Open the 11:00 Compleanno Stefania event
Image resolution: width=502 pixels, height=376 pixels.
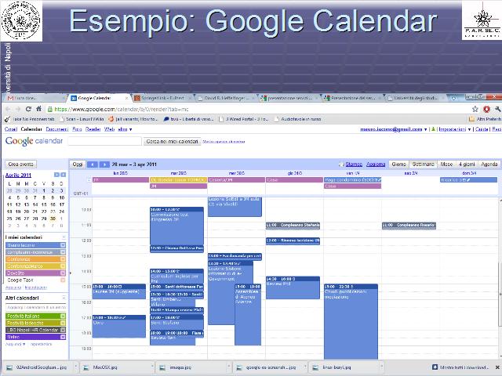pos(293,226)
